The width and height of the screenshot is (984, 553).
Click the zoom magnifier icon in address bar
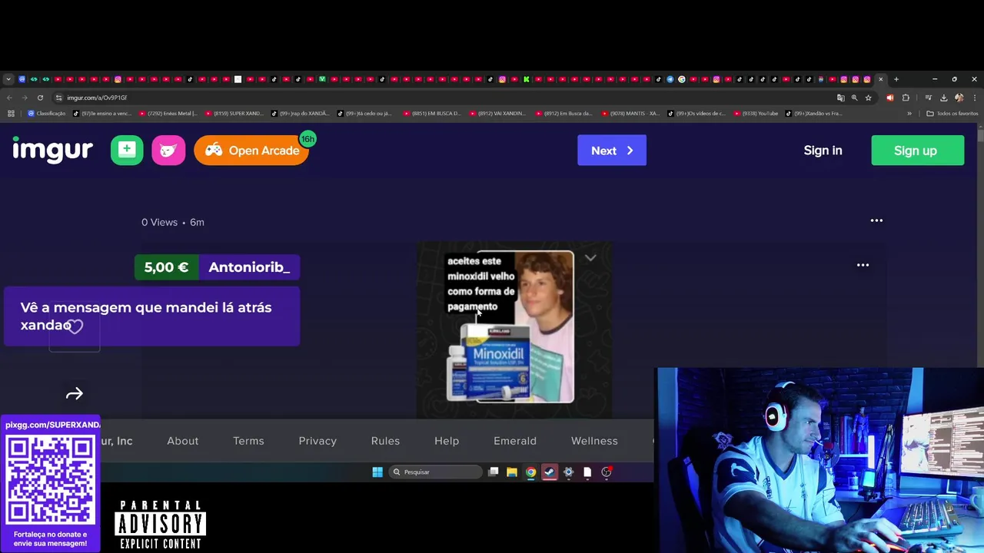pyautogui.click(x=854, y=98)
